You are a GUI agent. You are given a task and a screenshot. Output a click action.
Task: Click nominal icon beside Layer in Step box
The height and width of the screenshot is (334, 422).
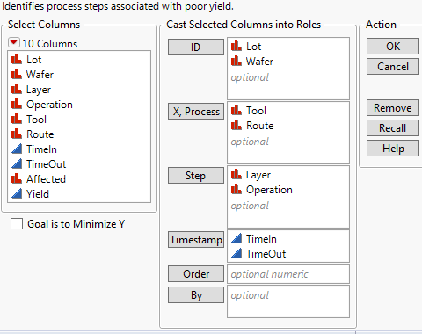pos(236,174)
